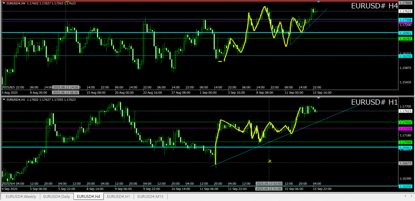Open the EURUSD#,M15 tab
Viewport: 415px width, 201px height.
pyautogui.click(x=150, y=197)
